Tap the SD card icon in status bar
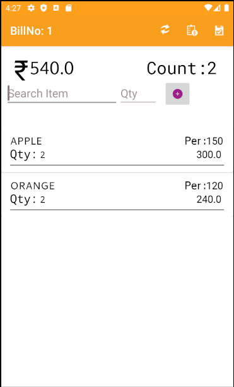This screenshot has height=387, width=234. click(69, 8)
